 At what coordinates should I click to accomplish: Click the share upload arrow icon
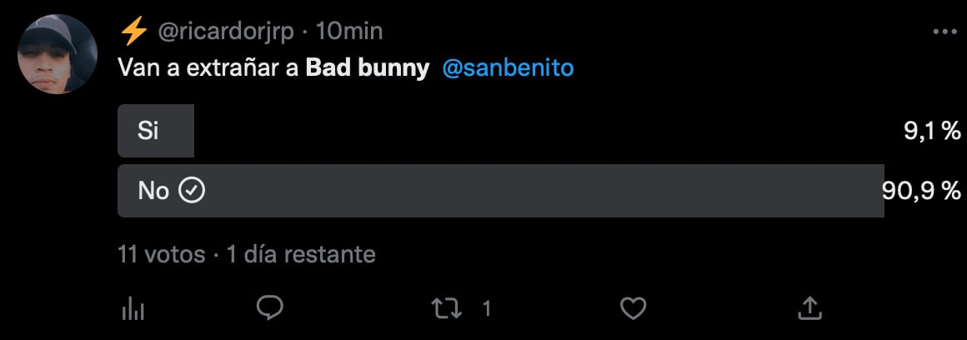coord(809,308)
